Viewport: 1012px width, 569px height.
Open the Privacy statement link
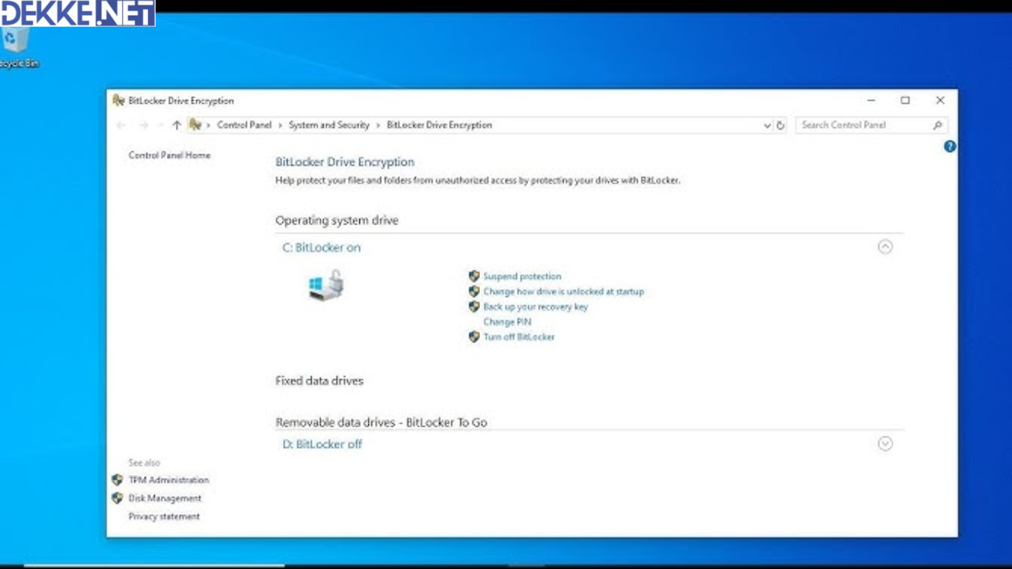click(164, 516)
